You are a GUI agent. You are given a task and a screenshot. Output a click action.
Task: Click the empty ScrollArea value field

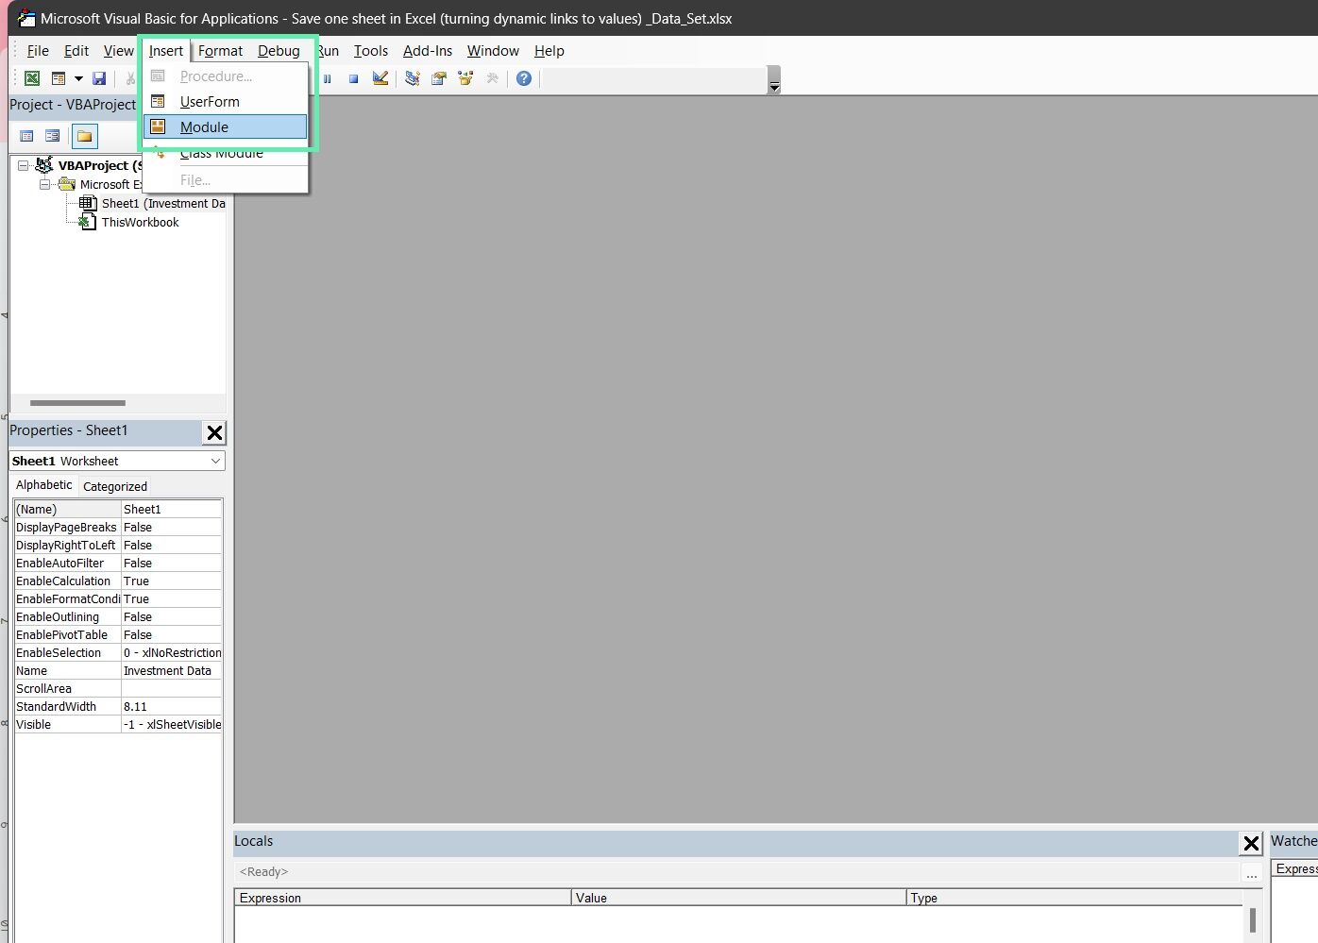coord(172,688)
